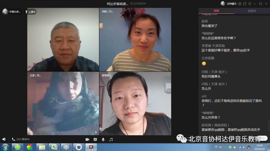Click the CH input language indicator

[x=216, y=147]
